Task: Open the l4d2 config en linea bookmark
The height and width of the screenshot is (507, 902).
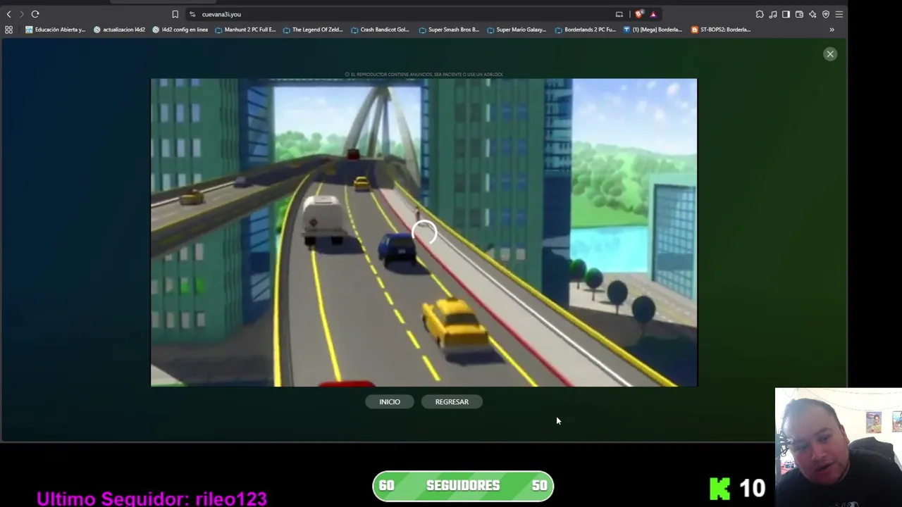Action: point(180,30)
